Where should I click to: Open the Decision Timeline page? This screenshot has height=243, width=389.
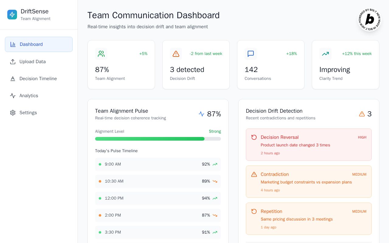[x=39, y=79]
